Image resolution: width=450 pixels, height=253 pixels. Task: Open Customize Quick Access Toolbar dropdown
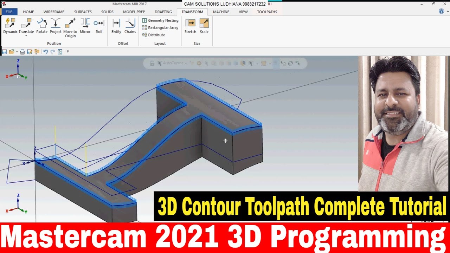[68, 52]
